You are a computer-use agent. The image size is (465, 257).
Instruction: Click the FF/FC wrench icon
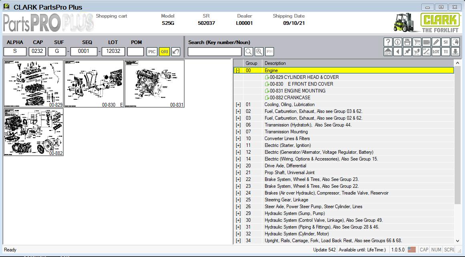426,52
